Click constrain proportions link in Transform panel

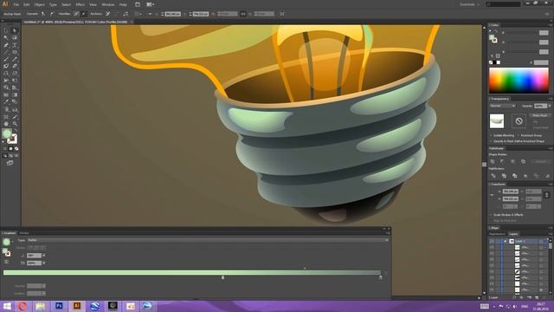546,195
